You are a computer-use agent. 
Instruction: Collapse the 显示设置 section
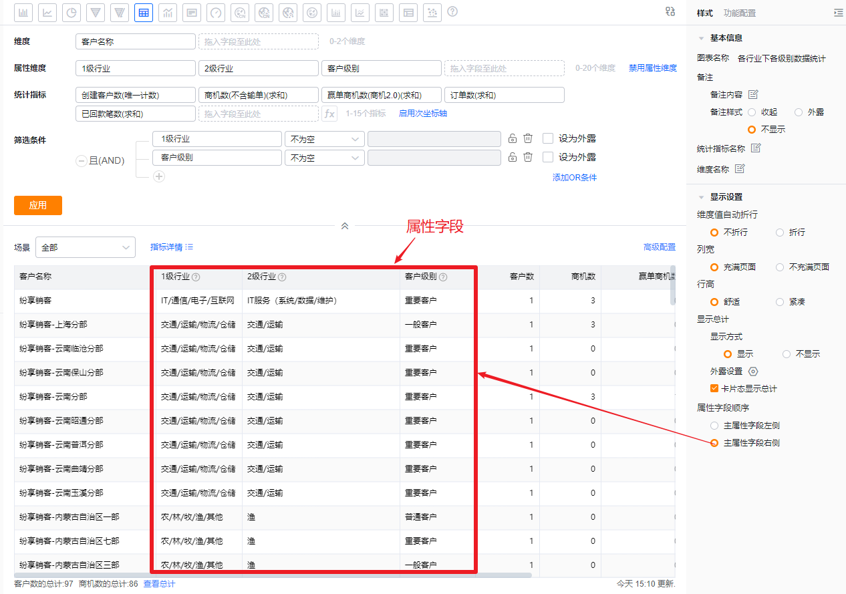(x=701, y=197)
